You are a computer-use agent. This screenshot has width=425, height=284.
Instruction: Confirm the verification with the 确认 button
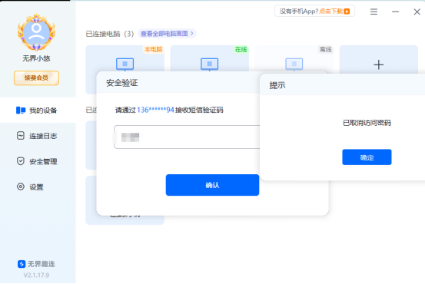212,185
